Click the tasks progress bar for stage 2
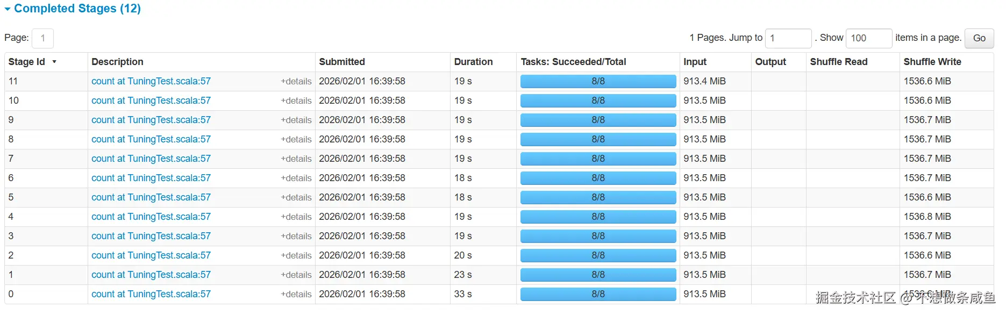 (x=598, y=255)
